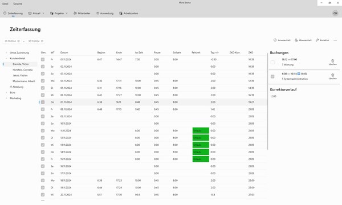Select employee Eremita, Victor
Screen dimensions: 342x205
click(21, 64)
